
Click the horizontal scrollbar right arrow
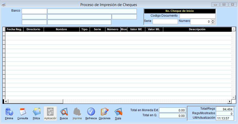[229, 101]
